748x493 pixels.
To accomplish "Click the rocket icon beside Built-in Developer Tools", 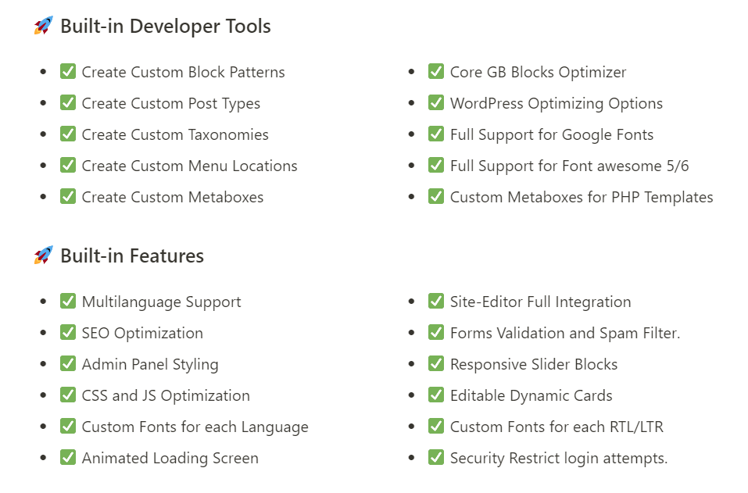I will pos(44,26).
